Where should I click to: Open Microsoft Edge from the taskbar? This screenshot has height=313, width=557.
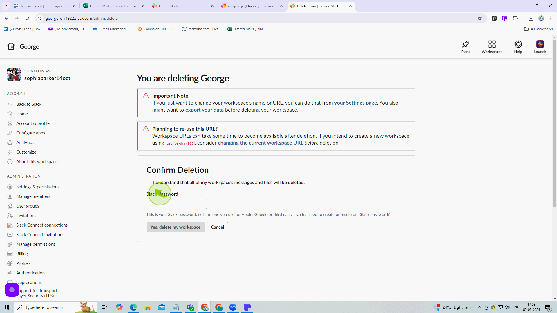(133, 307)
